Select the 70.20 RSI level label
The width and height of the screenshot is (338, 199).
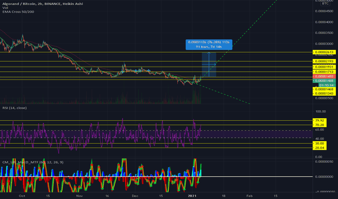click(320, 125)
